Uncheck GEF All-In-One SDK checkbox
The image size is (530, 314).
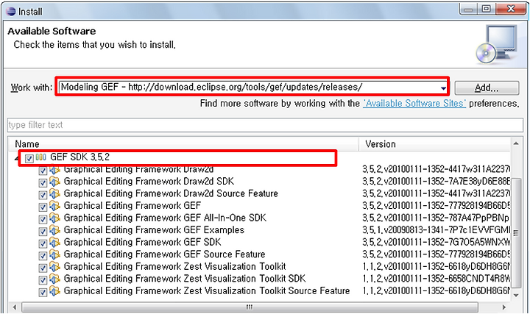(43, 219)
